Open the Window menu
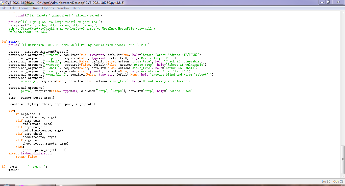Screen dimensions: 345x186 tap(63, 8)
